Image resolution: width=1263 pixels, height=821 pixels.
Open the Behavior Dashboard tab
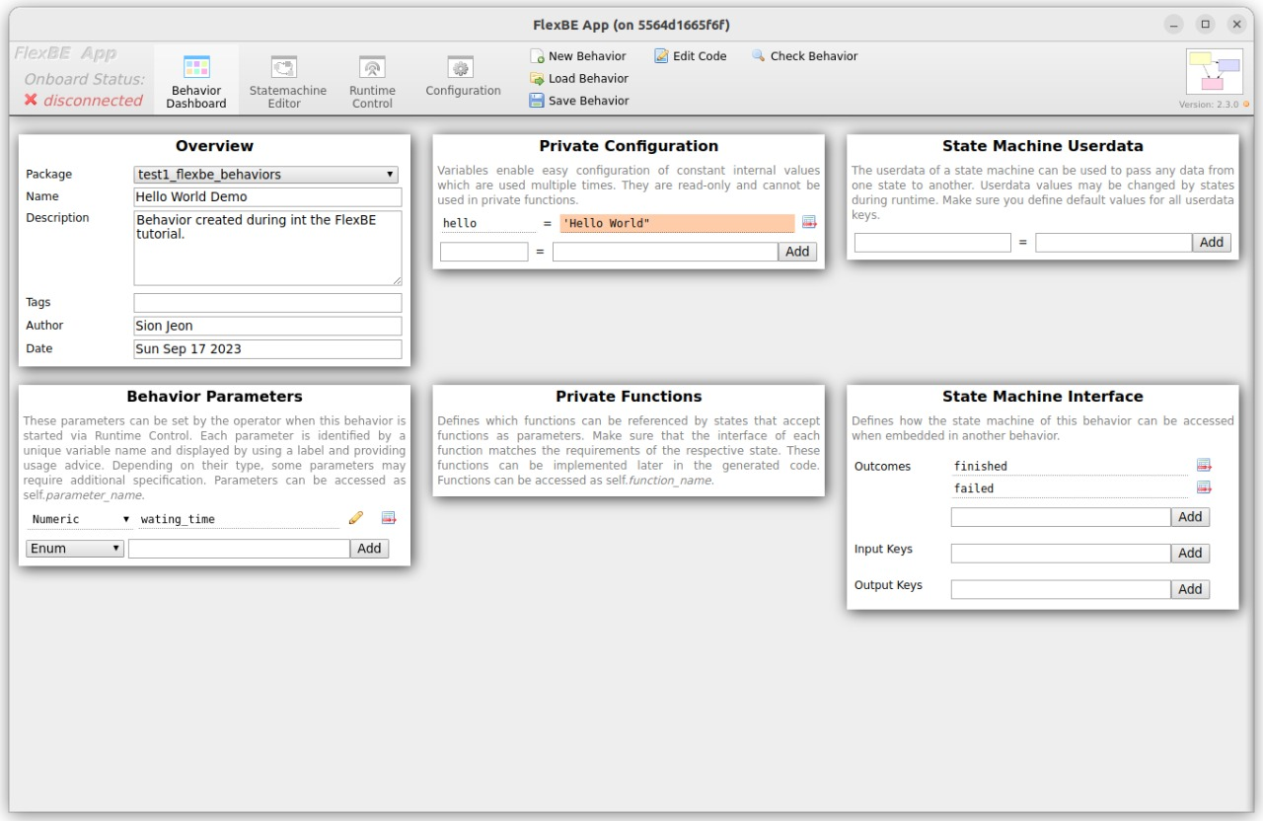(195, 81)
